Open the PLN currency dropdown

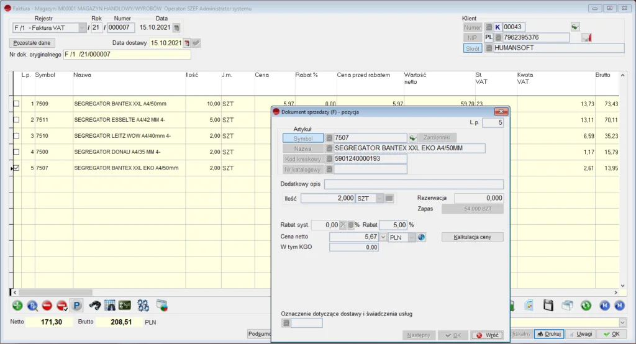coord(412,237)
